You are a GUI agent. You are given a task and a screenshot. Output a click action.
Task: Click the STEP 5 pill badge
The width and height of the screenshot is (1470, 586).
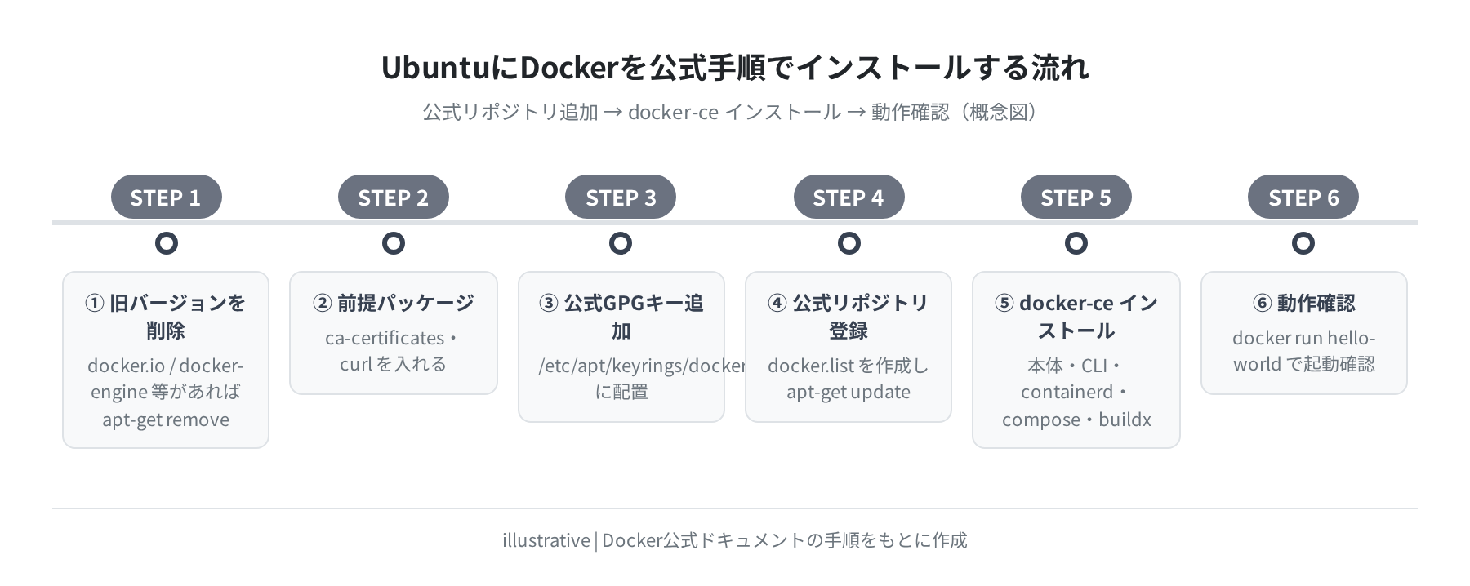(1076, 197)
